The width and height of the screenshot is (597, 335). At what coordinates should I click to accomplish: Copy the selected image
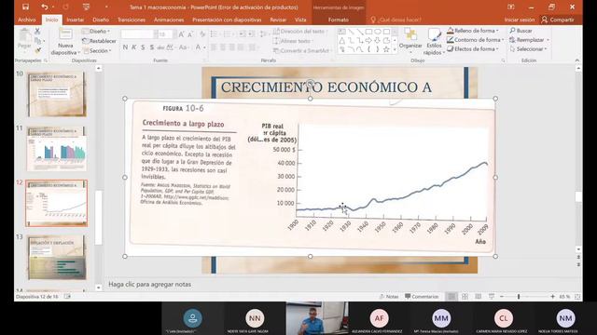(x=37, y=40)
